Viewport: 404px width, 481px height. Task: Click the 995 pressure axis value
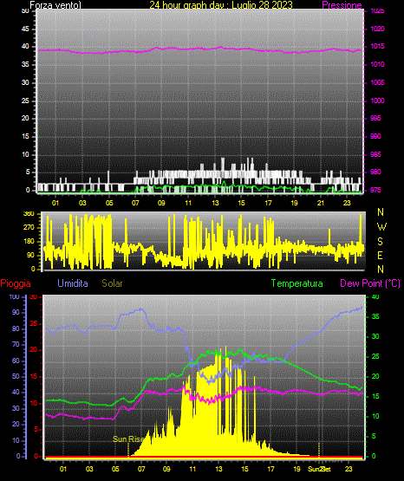375,118
